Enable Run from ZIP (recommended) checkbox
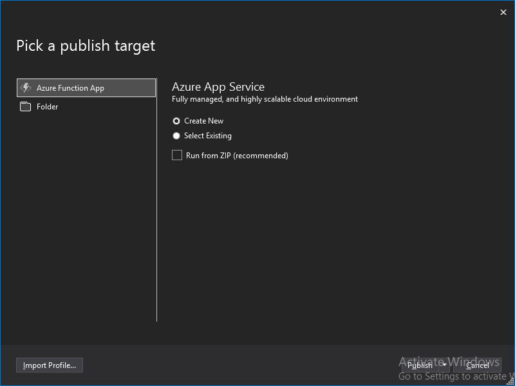The image size is (515, 386). pyautogui.click(x=177, y=155)
